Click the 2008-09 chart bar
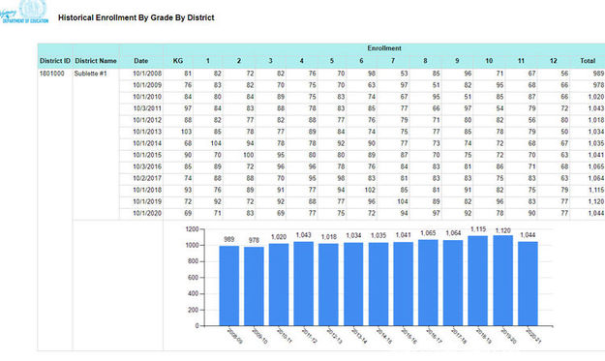Screen dimensions: 605x361 [x=229, y=286]
